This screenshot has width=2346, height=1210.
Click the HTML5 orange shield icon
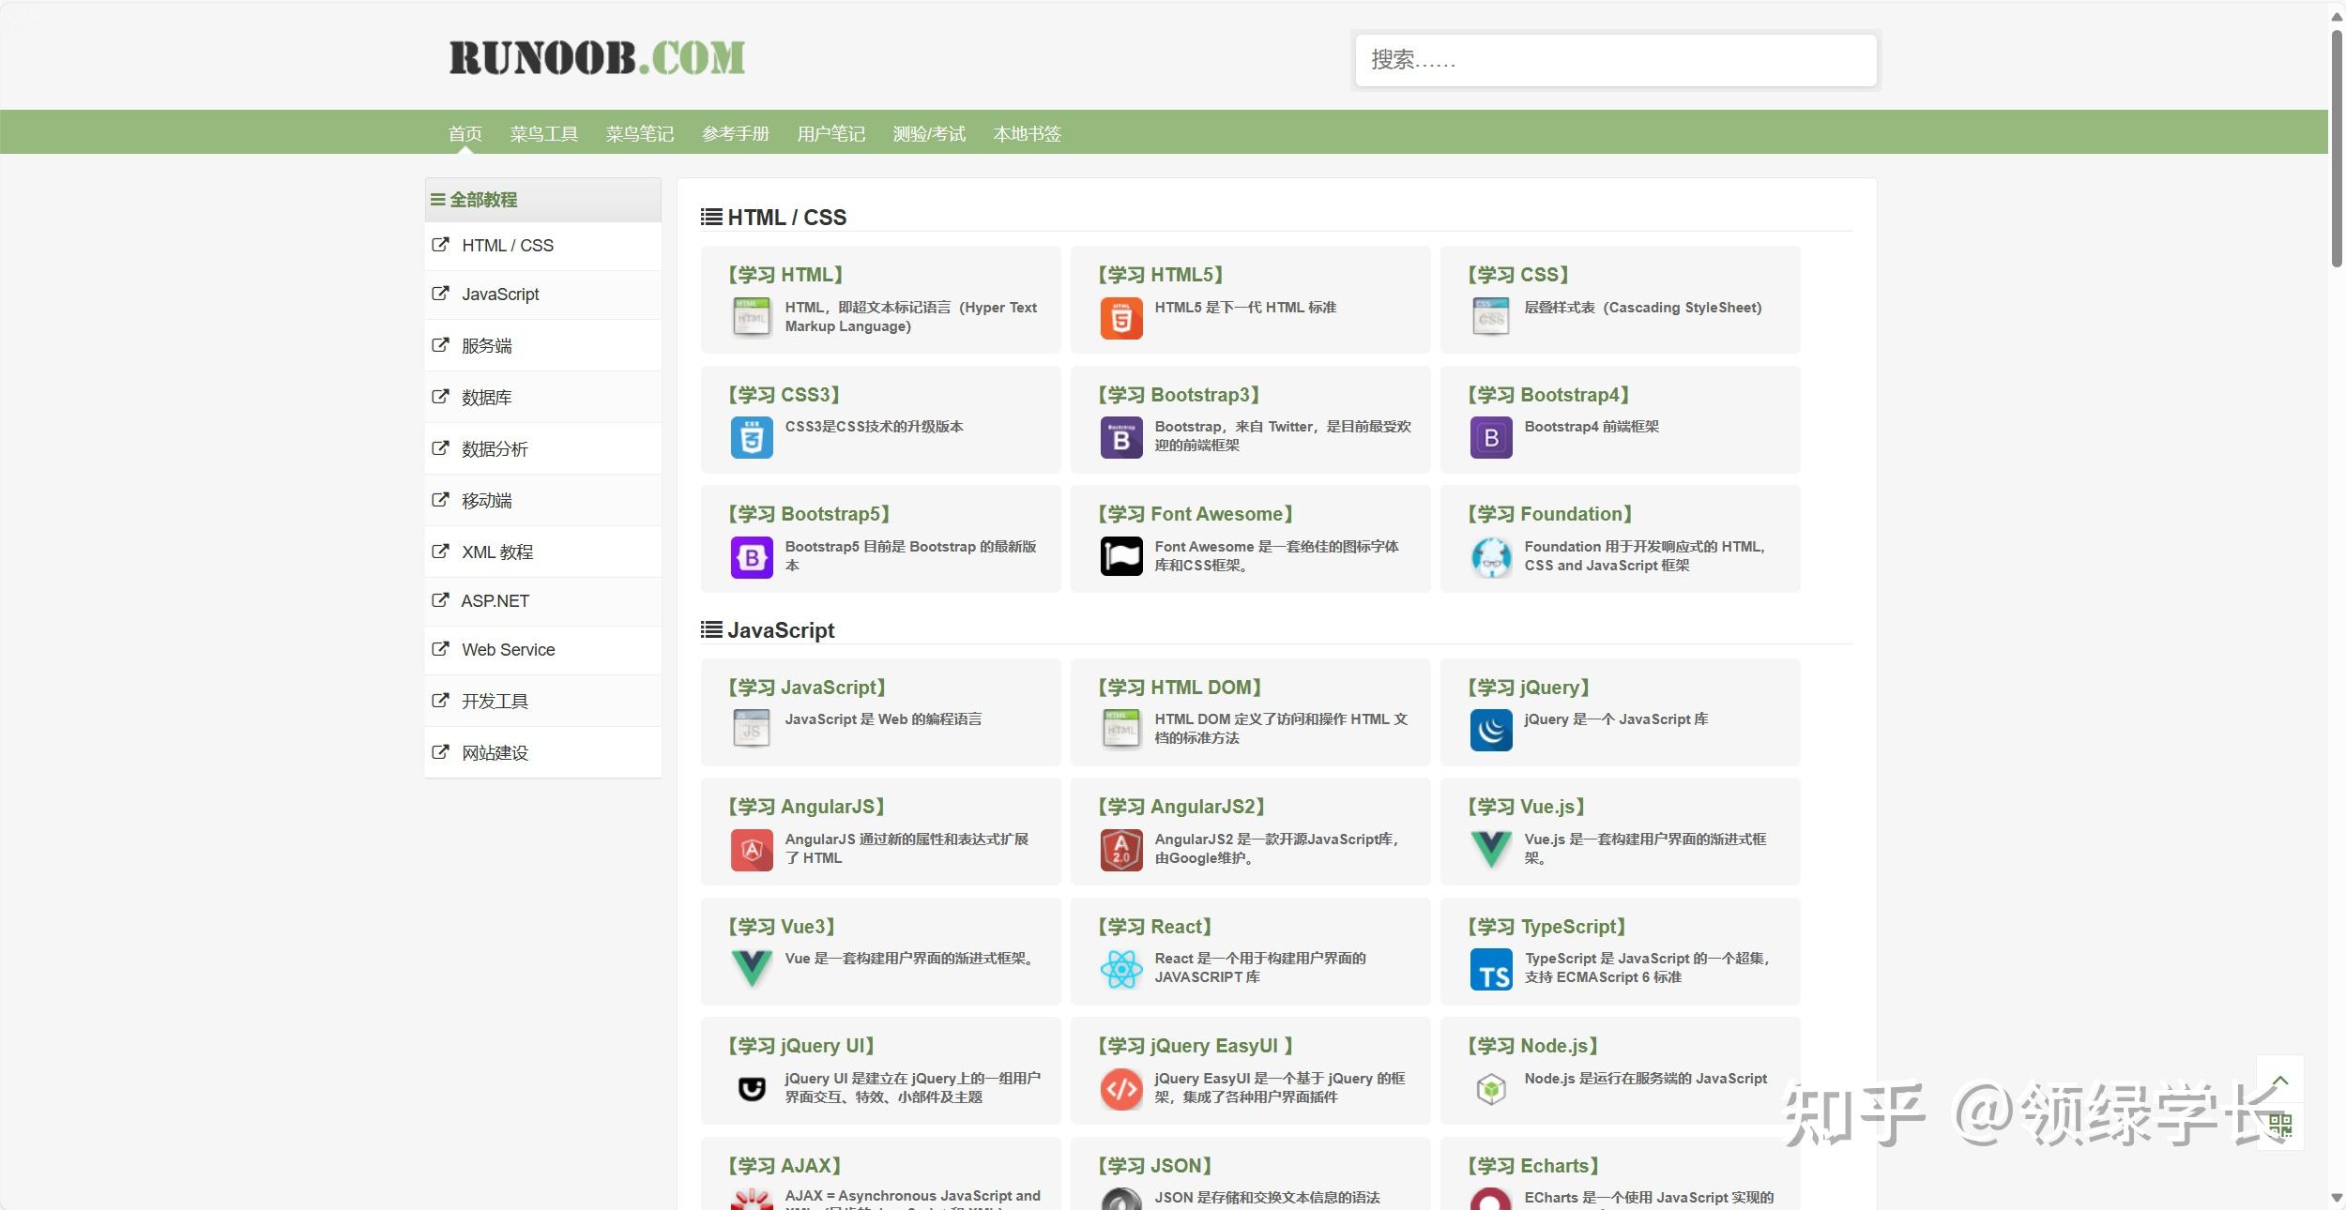point(1120,318)
